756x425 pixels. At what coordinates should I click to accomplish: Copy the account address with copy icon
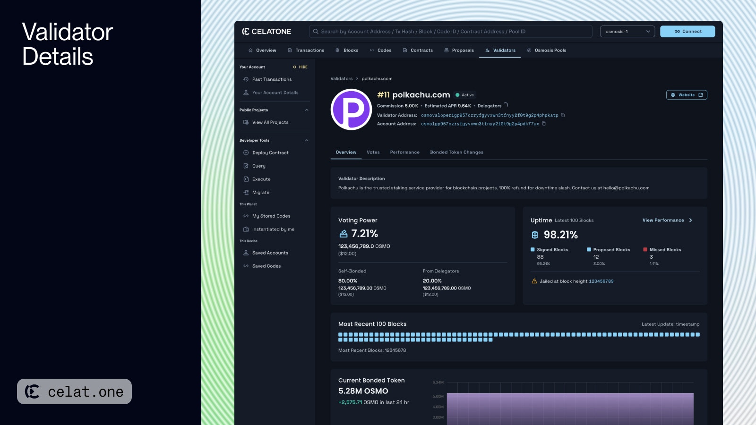[543, 124]
